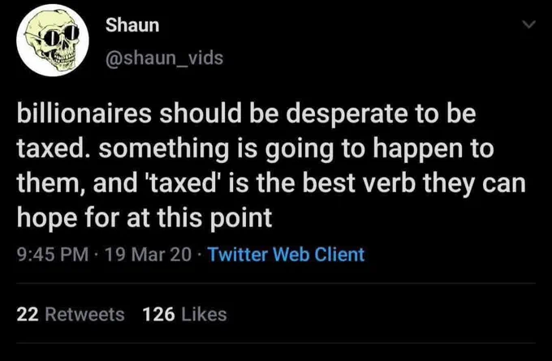
Task: Select the 9:45 PM timestamp
Action: (53, 255)
